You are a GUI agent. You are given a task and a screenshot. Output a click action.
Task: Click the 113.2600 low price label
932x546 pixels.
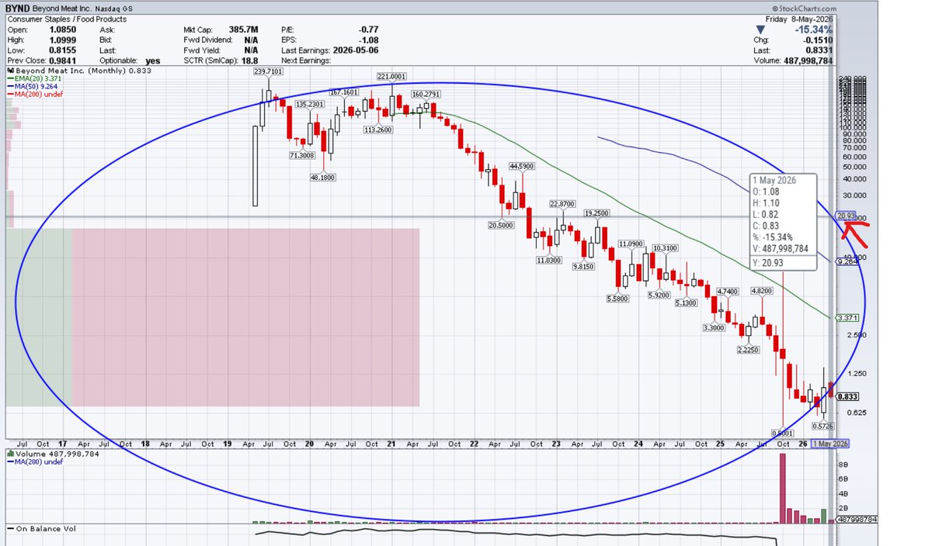[378, 130]
